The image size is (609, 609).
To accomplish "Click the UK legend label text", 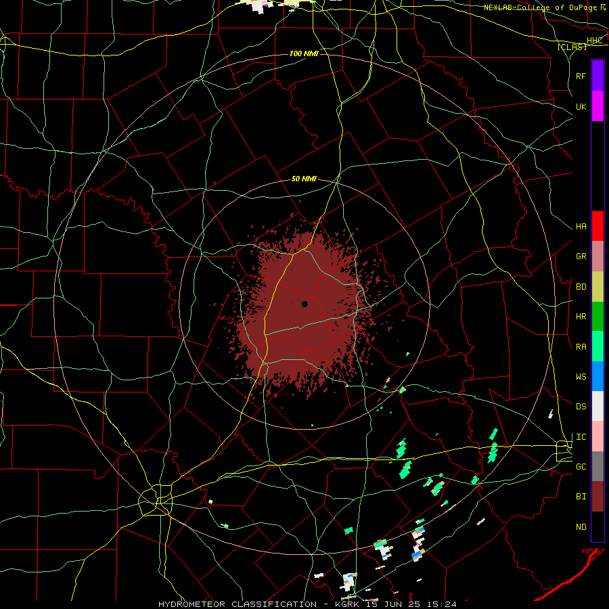I will [581, 107].
